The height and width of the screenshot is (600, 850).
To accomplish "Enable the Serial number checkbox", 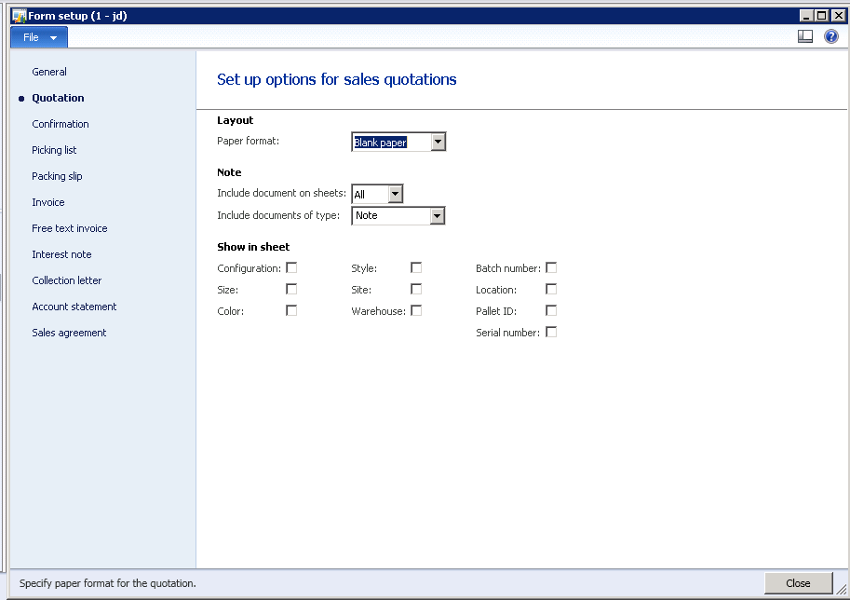I will 551,332.
